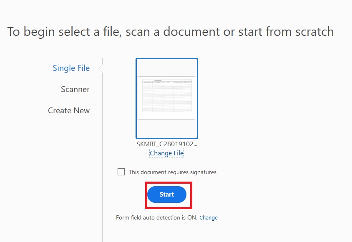Screen dimensions: 352x242
Task: Switch to the Scanner option
Action: (x=75, y=89)
